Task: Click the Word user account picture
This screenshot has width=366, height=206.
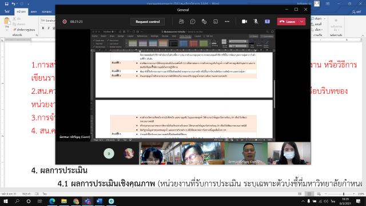Action: 317,3
